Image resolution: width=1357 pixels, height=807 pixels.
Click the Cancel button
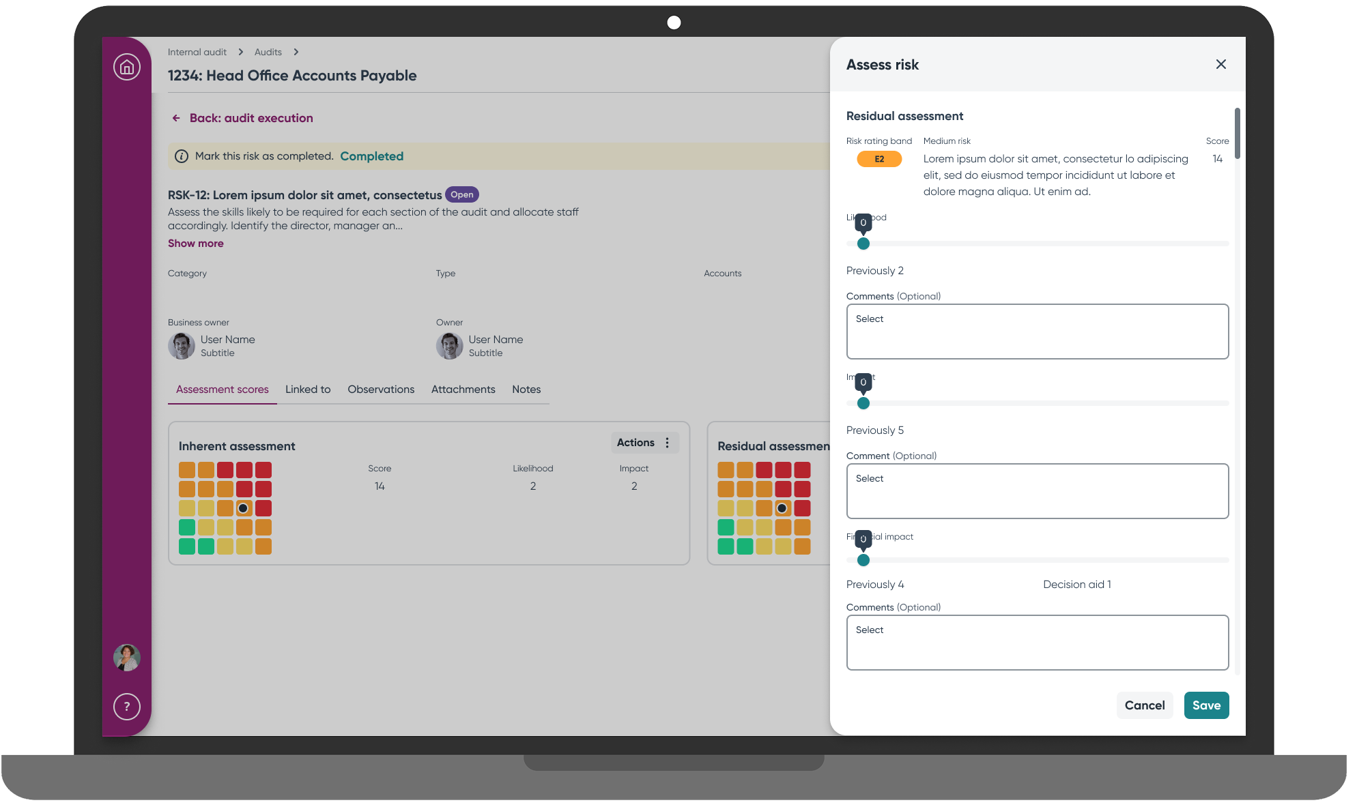click(x=1145, y=705)
